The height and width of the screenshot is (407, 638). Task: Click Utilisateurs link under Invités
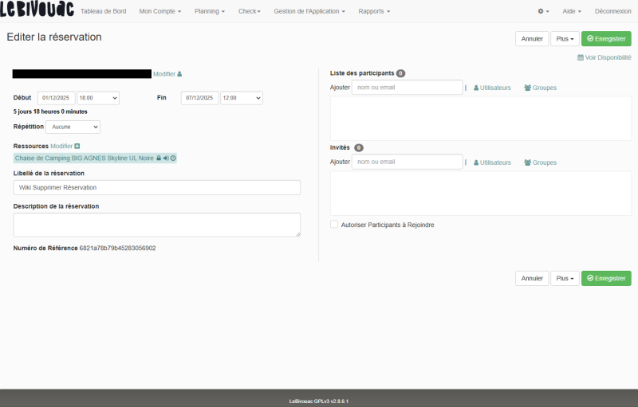click(492, 162)
